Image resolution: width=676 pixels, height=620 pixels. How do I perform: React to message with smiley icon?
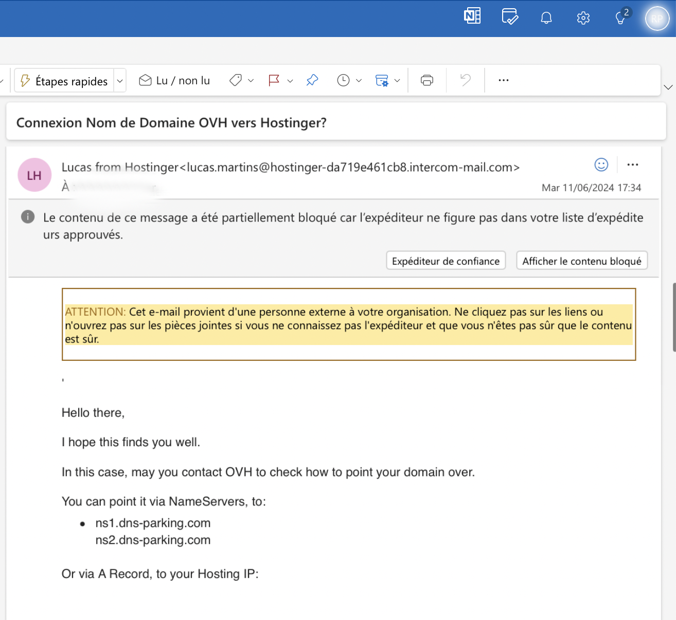click(x=601, y=165)
